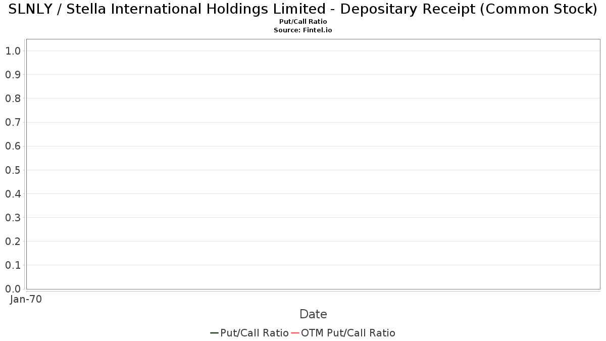The image size is (606, 341).
Task: Click the 0.9 y-axis tick label
Action: [x=13, y=75]
